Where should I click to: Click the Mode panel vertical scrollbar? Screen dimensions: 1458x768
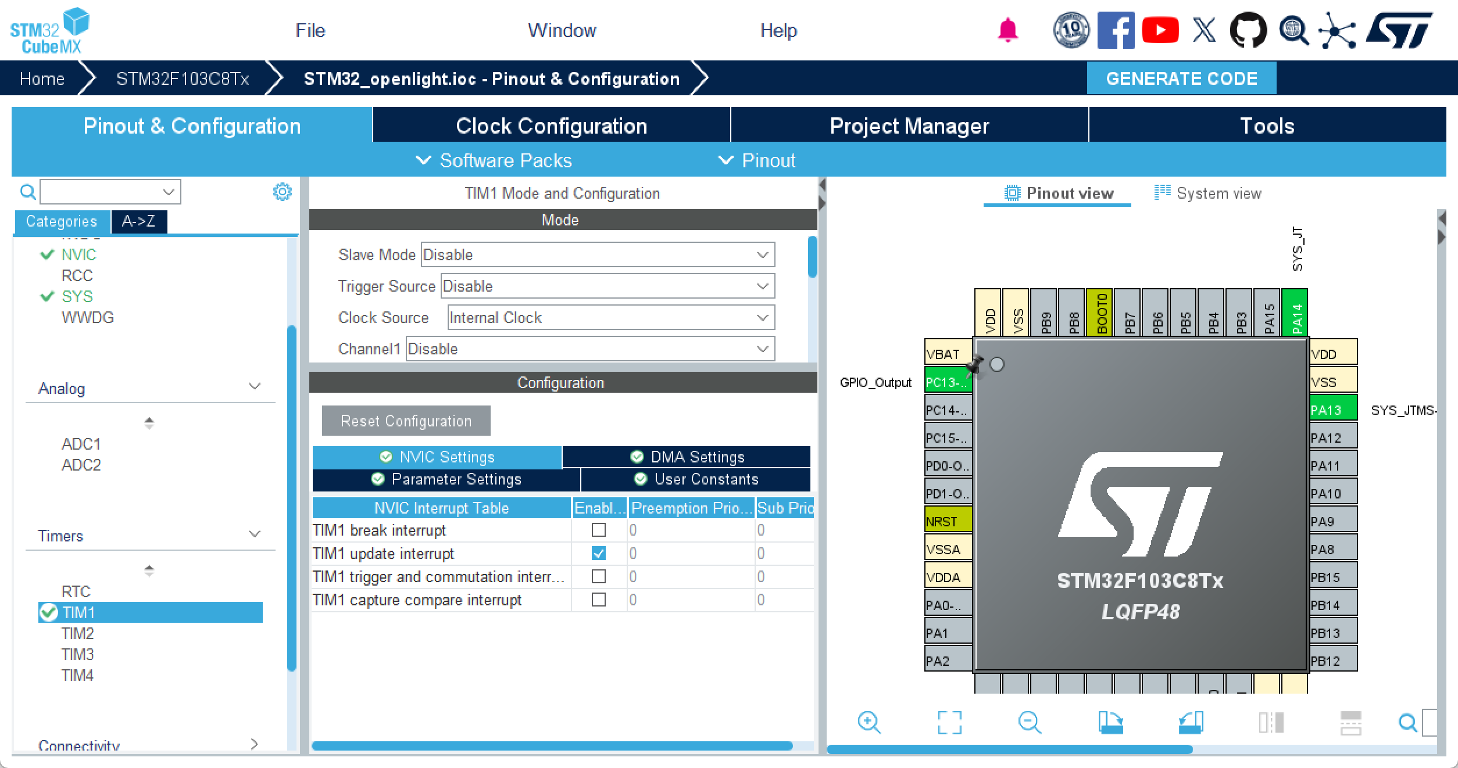(x=813, y=257)
